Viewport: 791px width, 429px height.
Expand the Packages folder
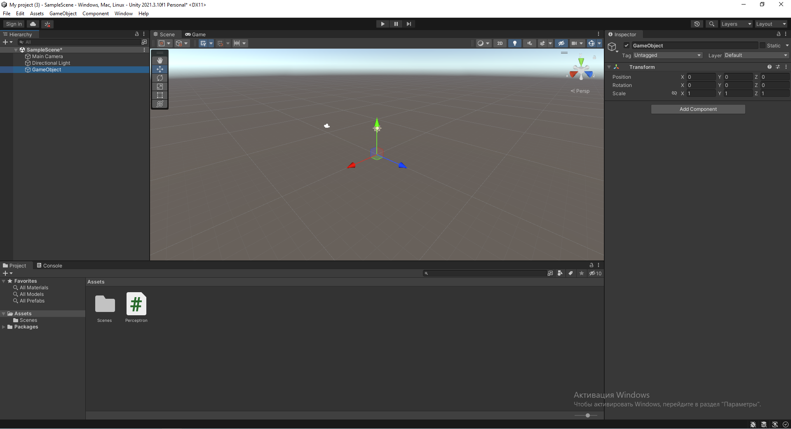4,327
